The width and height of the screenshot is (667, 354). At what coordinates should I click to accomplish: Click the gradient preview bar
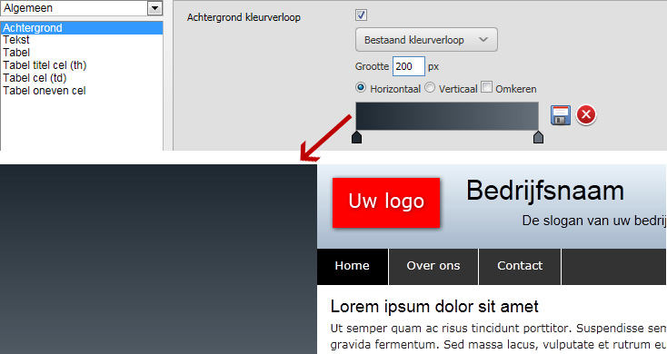[x=447, y=116]
